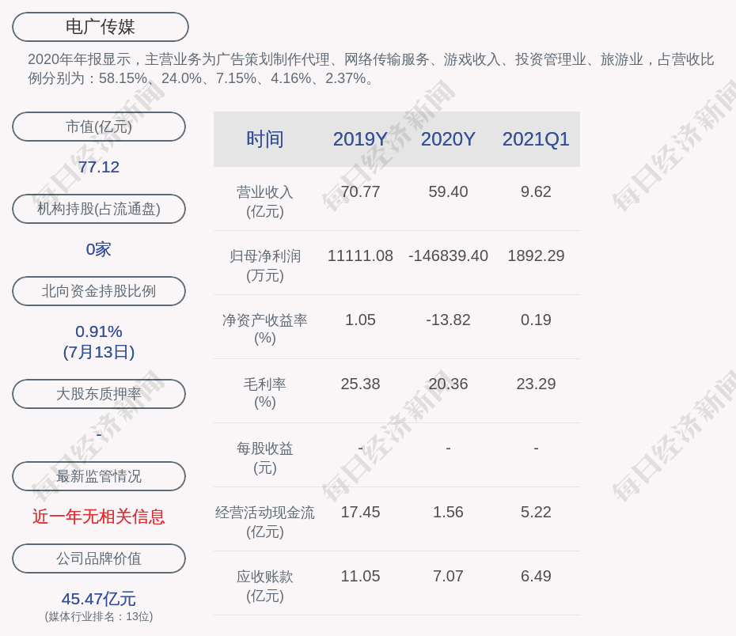Click the 媒体行业排名：13位 note
This screenshot has height=636, width=736.
pyautogui.click(x=99, y=616)
